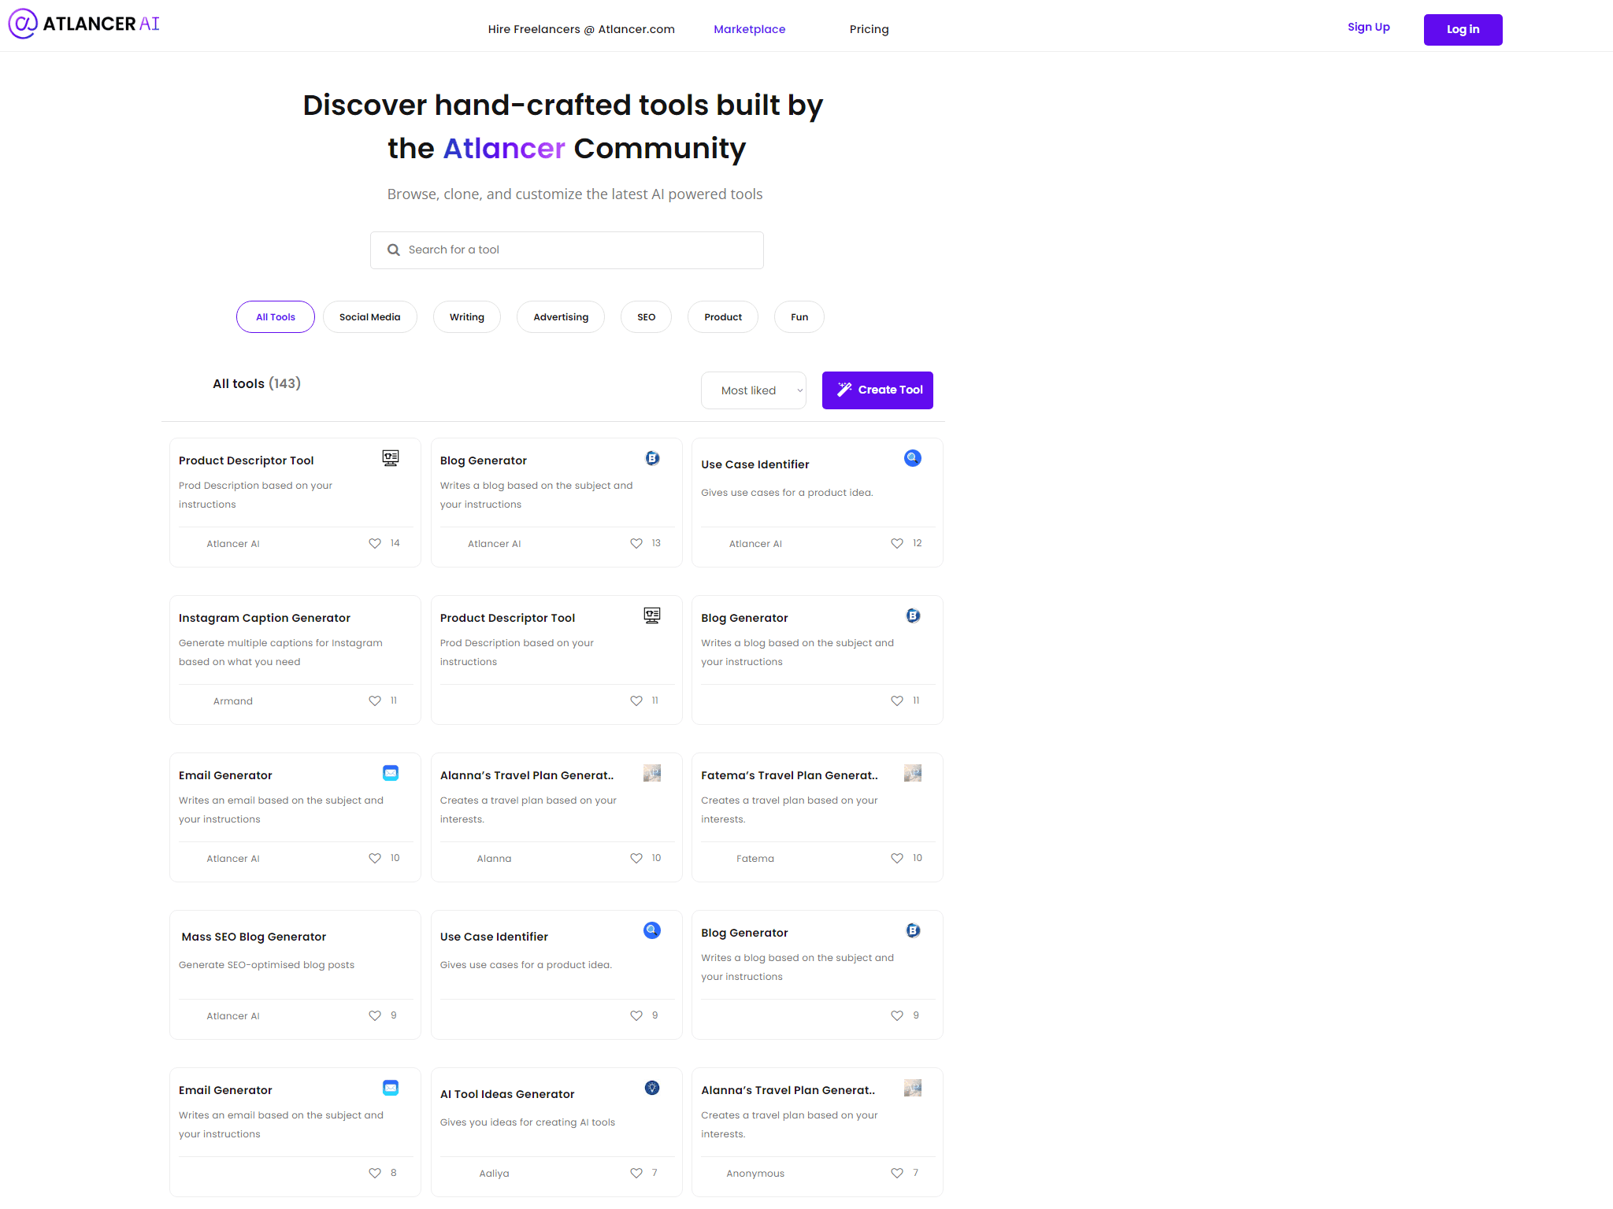Like the Blog Generator with 9 likes

click(897, 1016)
